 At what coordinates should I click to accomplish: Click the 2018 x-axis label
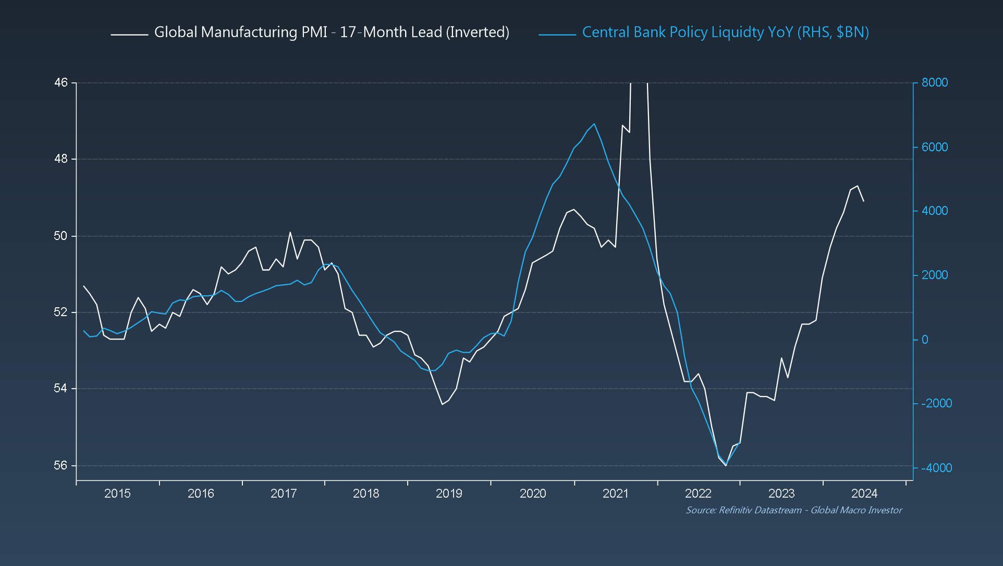[366, 493]
